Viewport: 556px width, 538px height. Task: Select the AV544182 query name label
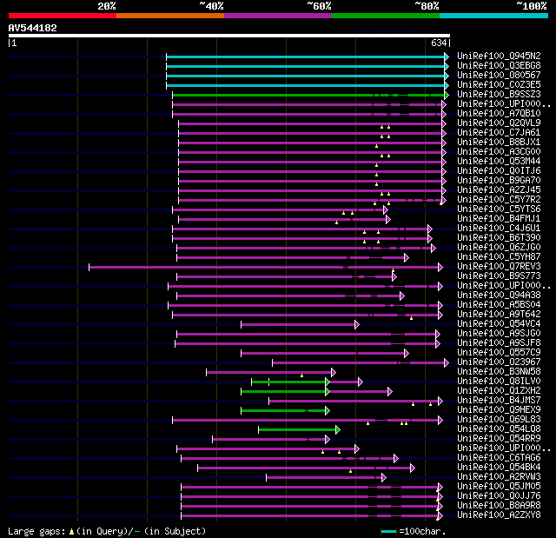tap(33, 28)
